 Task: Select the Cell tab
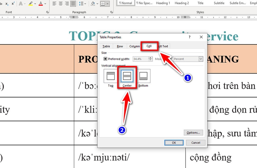tap(149, 46)
